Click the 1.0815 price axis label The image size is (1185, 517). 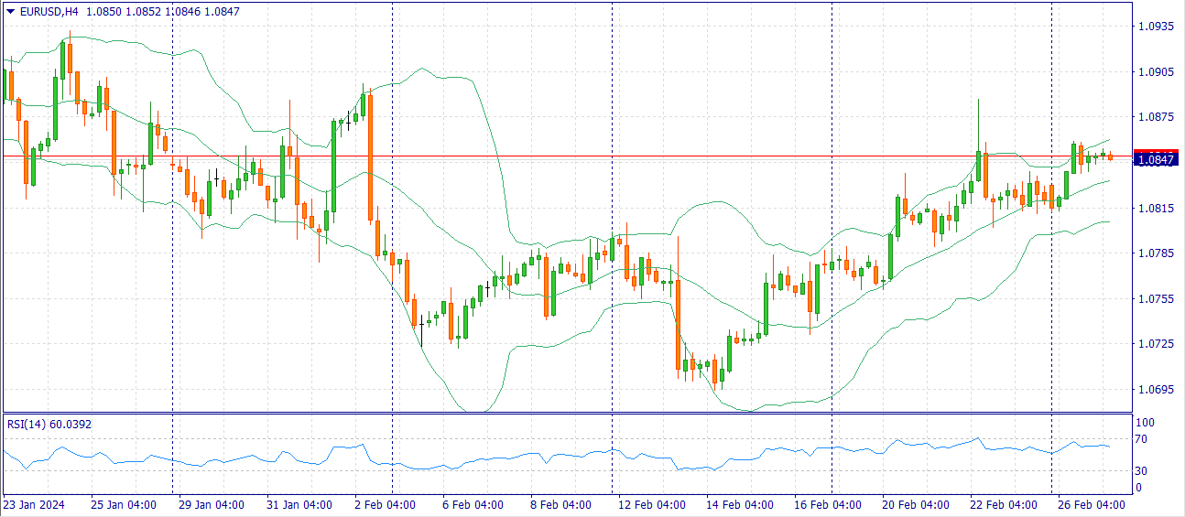tap(1155, 208)
